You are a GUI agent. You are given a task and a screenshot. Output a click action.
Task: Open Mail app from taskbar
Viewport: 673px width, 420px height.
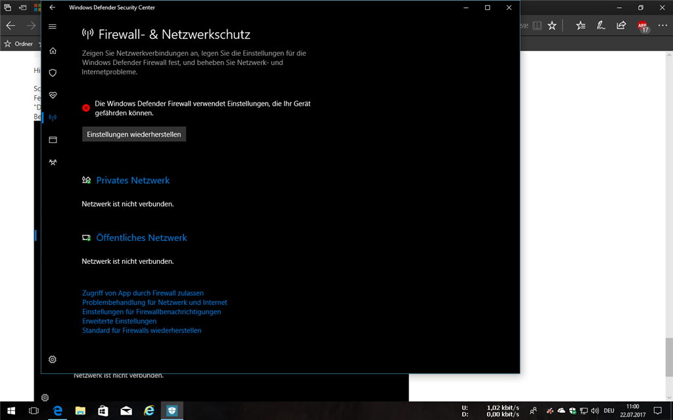tap(126, 411)
